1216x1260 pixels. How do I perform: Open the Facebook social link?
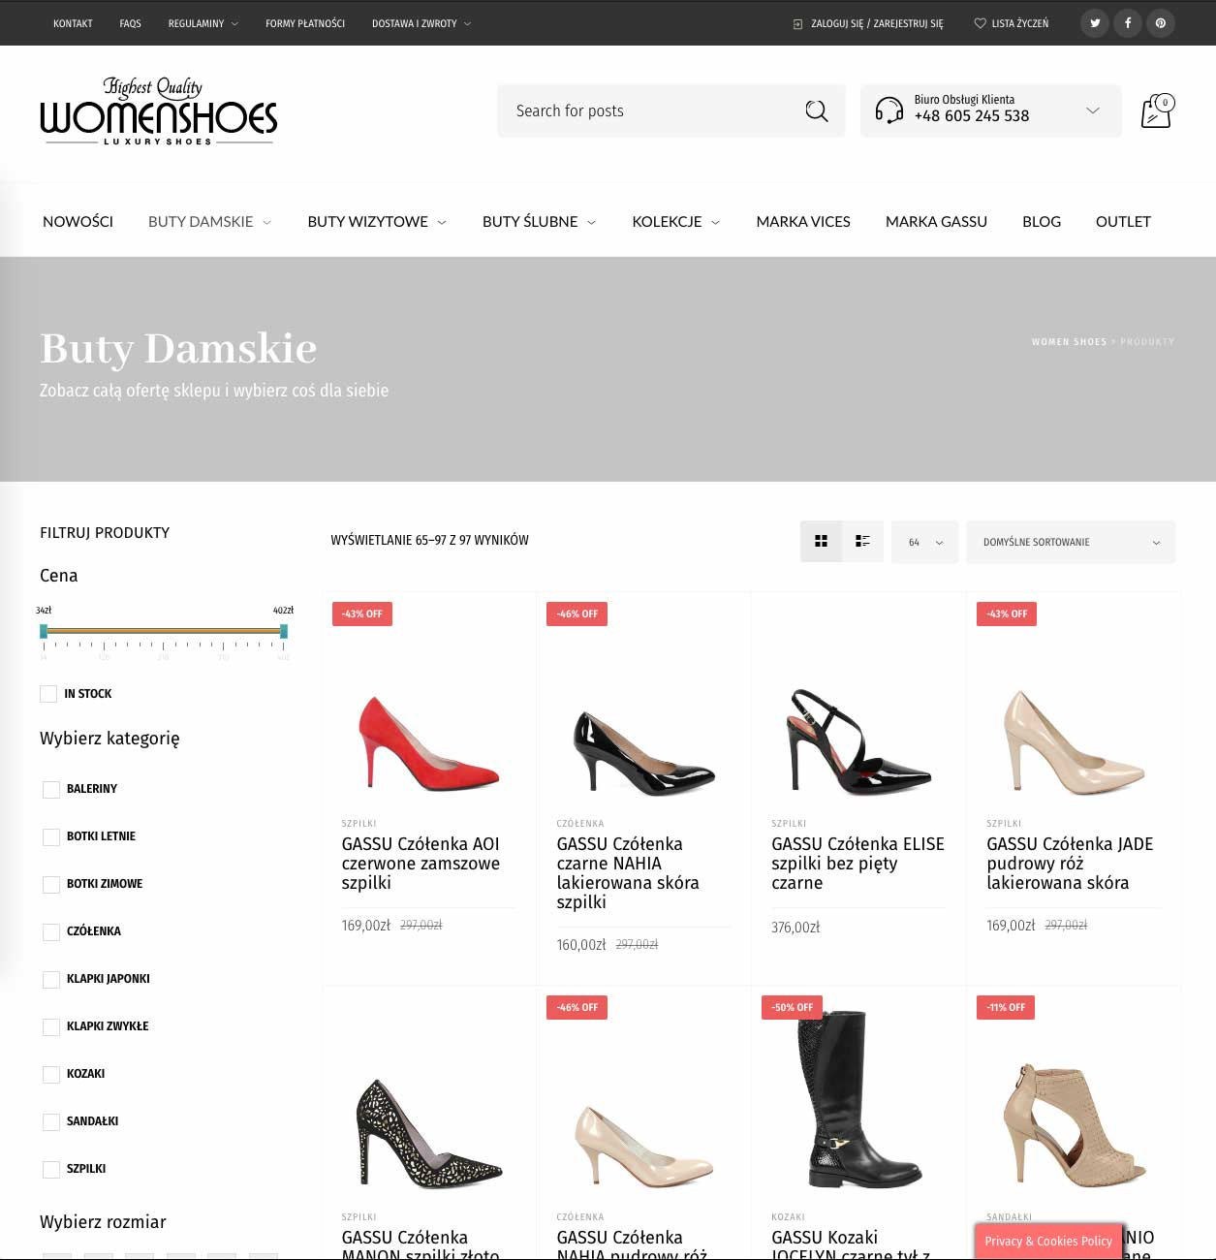(1128, 23)
